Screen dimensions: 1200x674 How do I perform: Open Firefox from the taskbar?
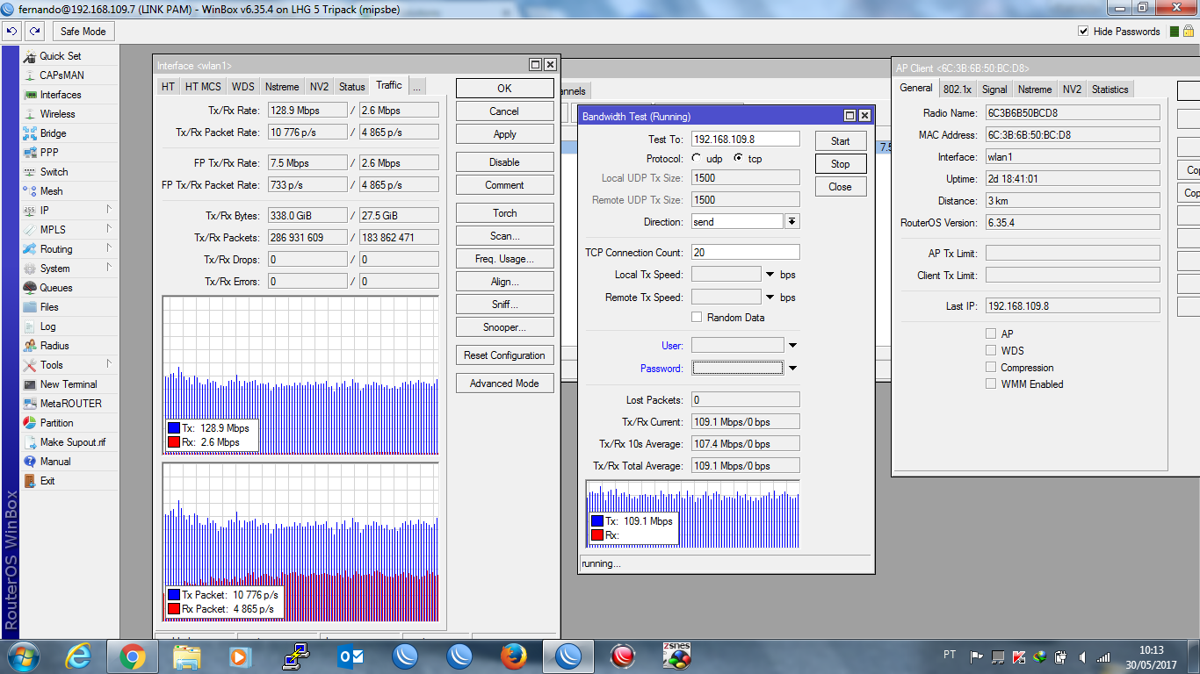point(513,656)
